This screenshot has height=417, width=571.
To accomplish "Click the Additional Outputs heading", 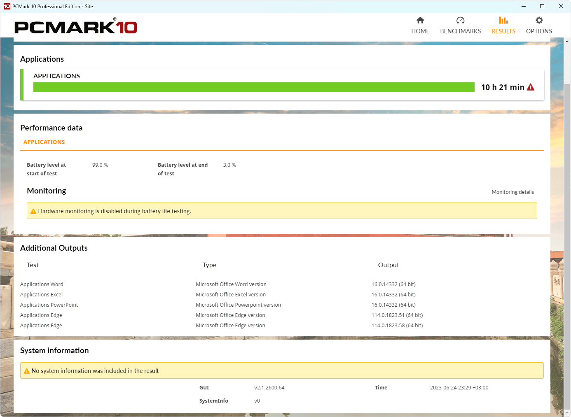I will coord(54,248).
